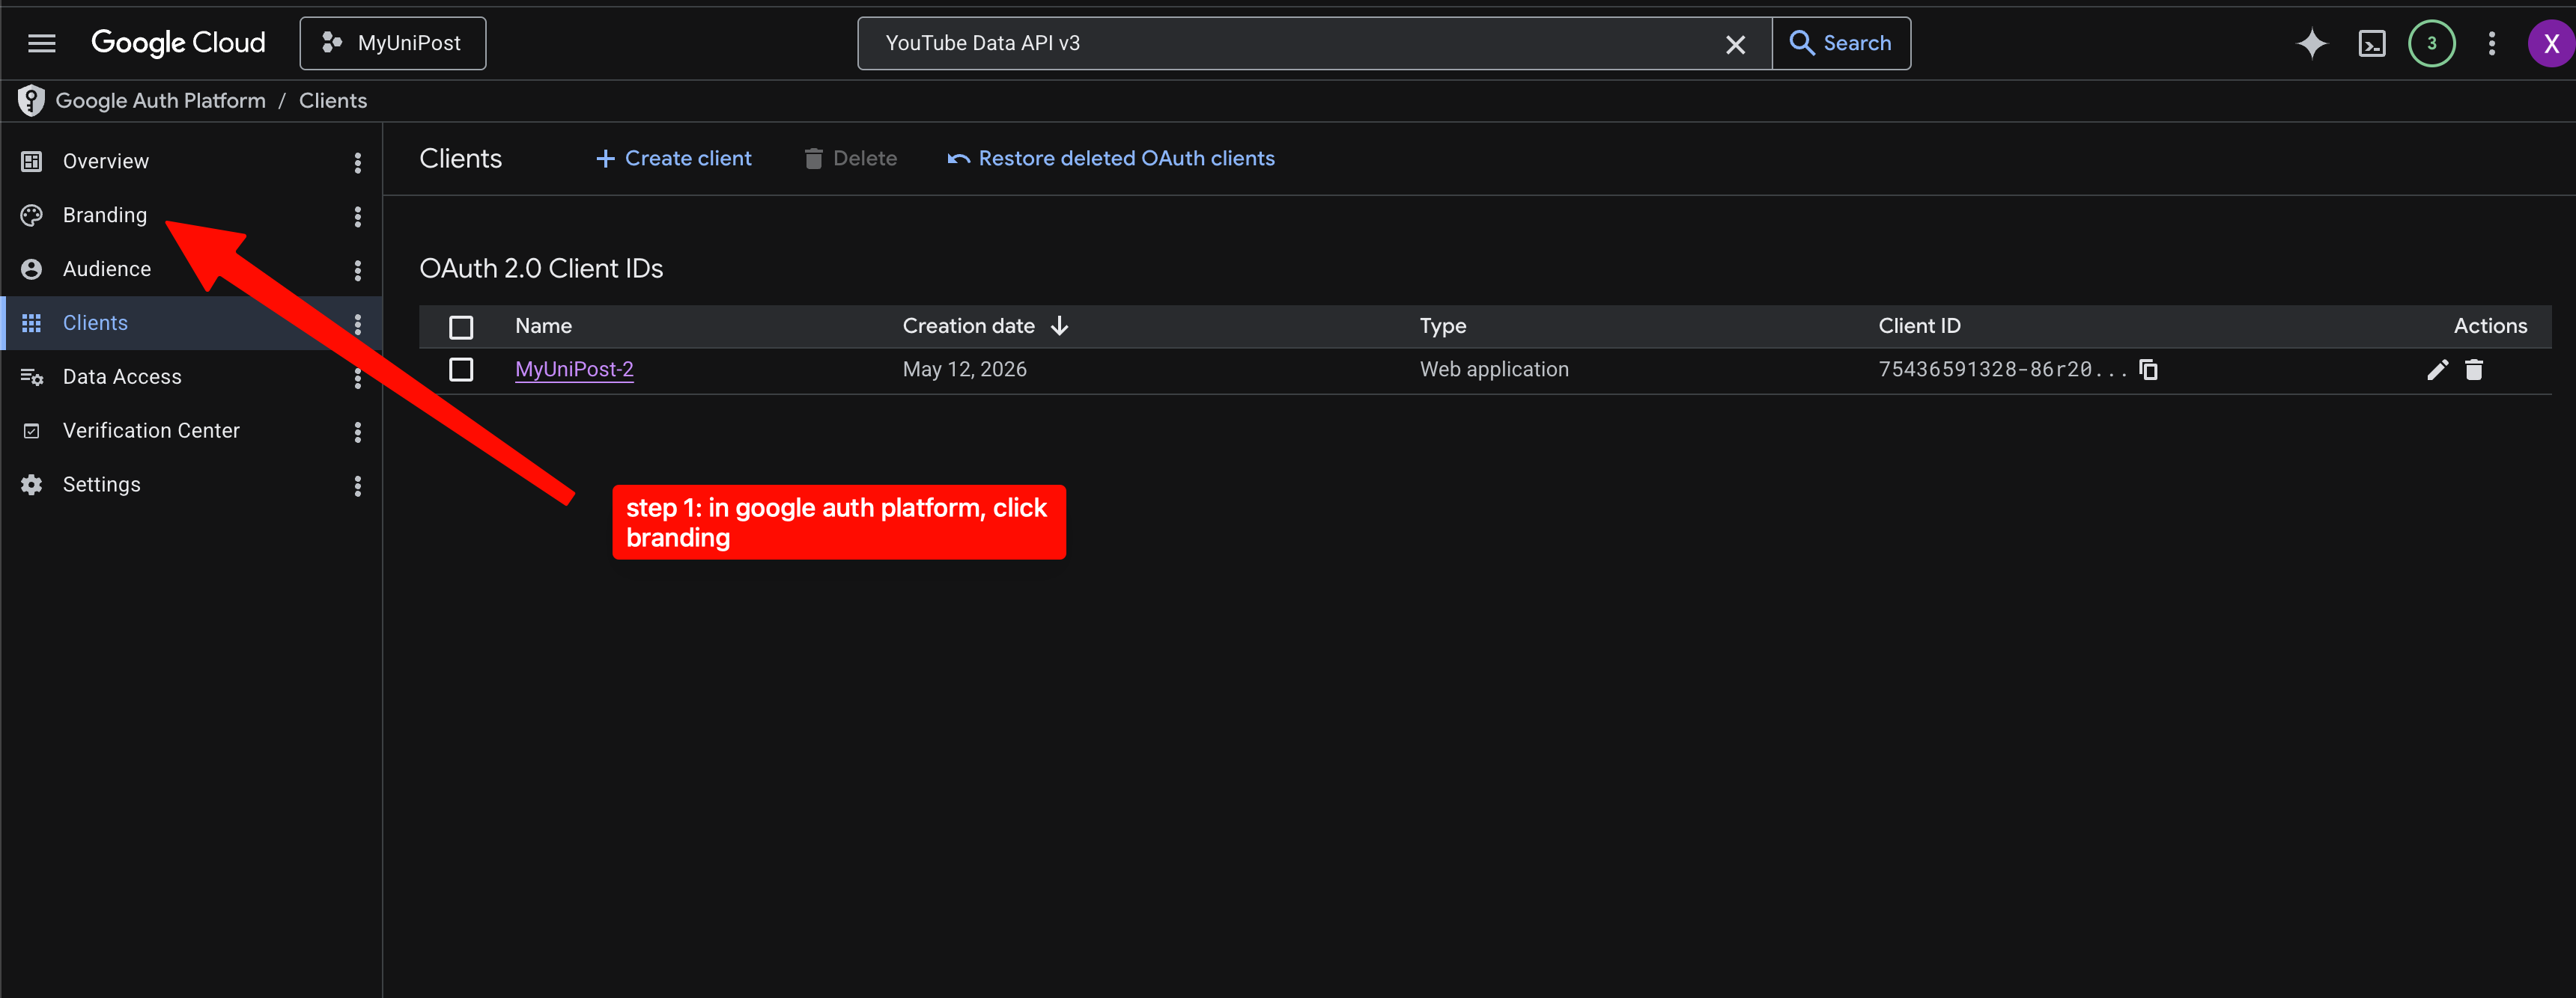Open more options for Verification Center
The width and height of the screenshot is (2576, 998).
pyautogui.click(x=357, y=432)
